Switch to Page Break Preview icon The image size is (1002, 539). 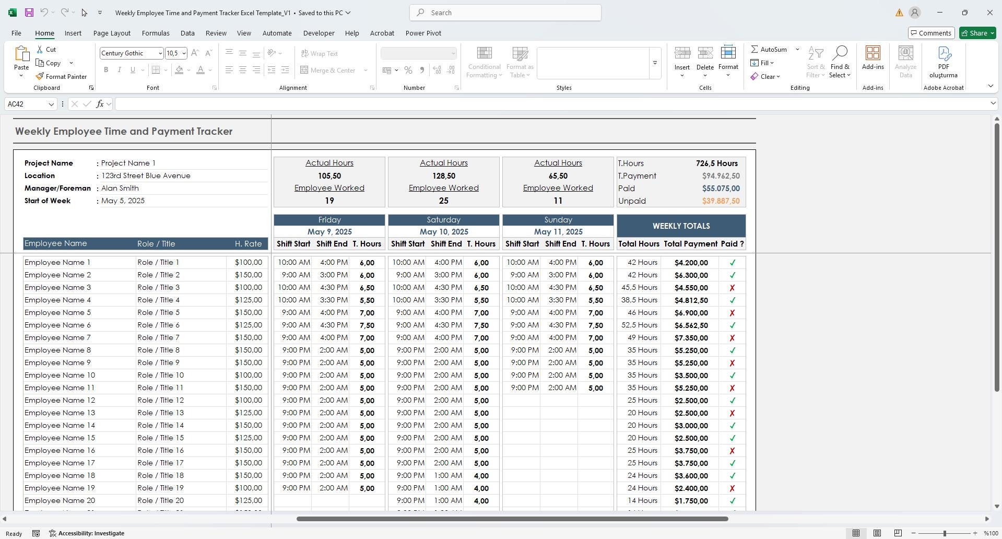(898, 533)
